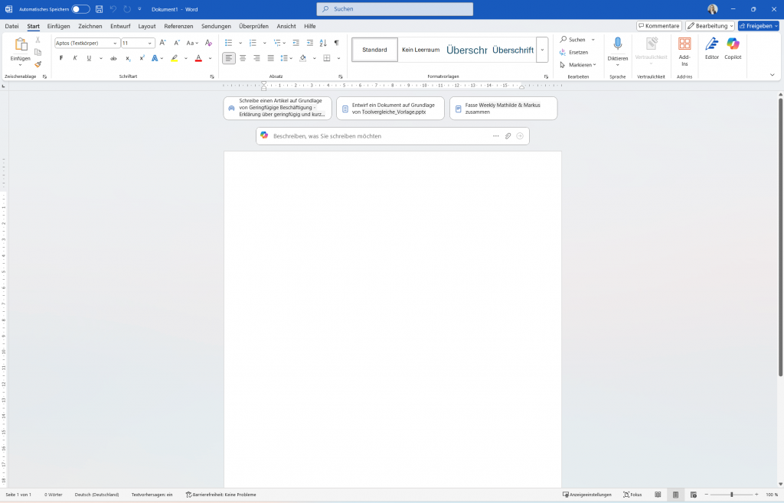Click the vertical document scrollbar
The width and height of the screenshot is (784, 503).
tap(780, 237)
